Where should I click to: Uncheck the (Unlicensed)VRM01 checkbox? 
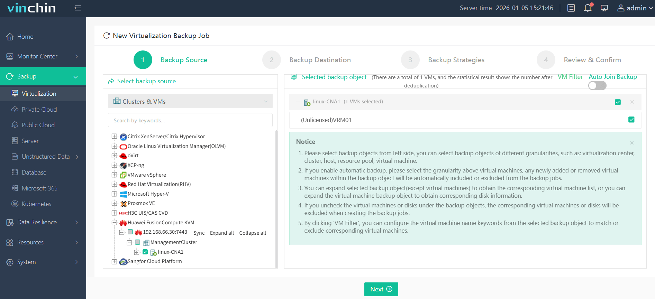point(631,120)
